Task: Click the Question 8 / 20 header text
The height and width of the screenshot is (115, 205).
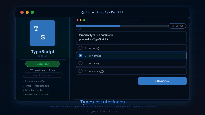Action: coord(130,21)
